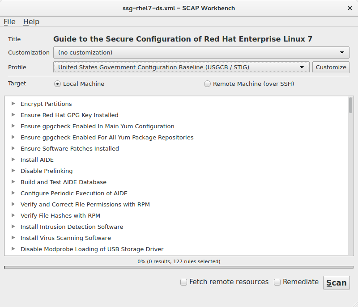358x307 pixels.
Task: Select Remote Machine over SSH target
Action: 207,84
